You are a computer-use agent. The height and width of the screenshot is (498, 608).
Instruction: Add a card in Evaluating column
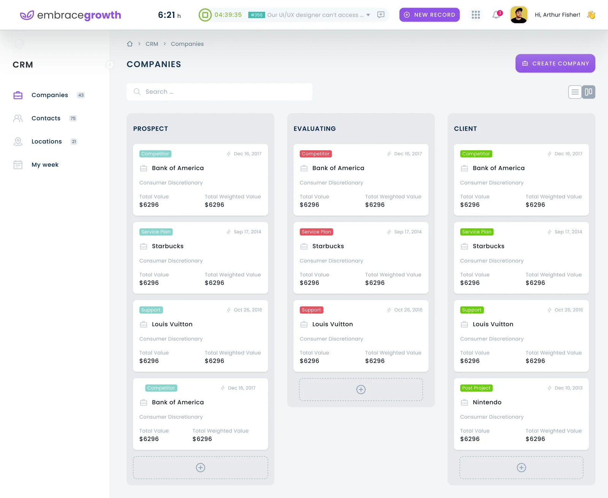[361, 389]
